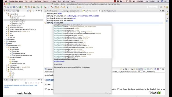Select MyResource.java in Package Explorer

pos(19,24)
